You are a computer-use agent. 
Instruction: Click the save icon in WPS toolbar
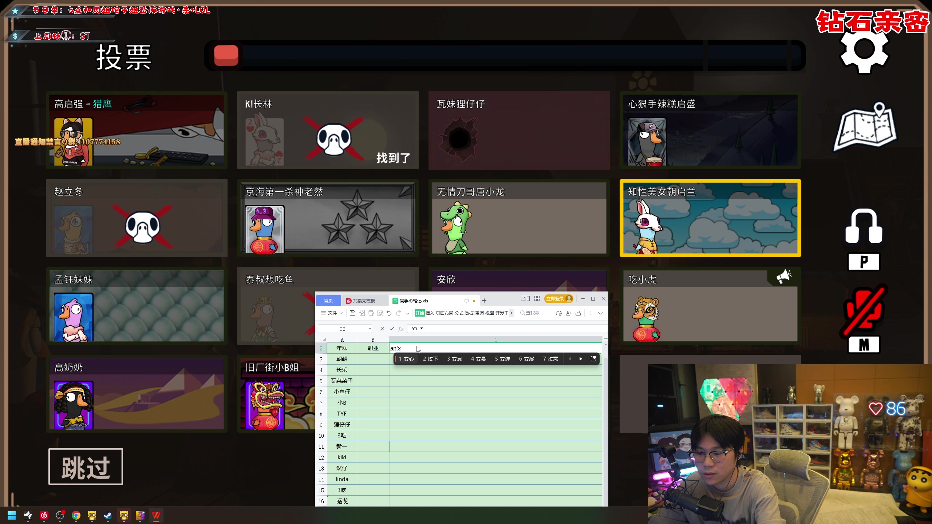click(352, 313)
